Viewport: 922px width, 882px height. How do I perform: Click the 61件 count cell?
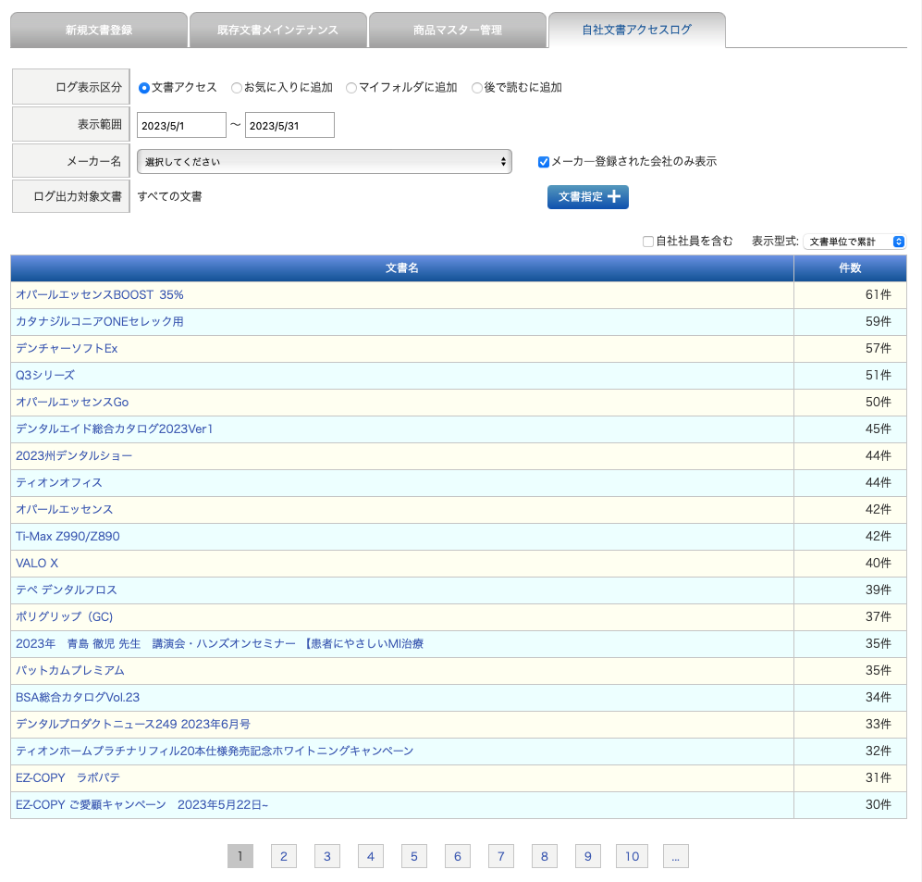click(850, 295)
